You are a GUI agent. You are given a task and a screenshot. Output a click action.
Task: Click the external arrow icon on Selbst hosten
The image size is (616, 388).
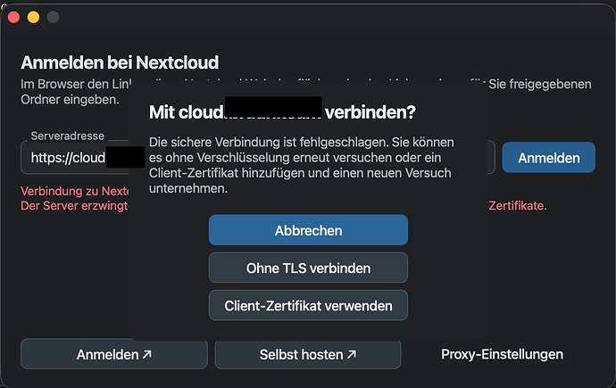click(x=352, y=354)
